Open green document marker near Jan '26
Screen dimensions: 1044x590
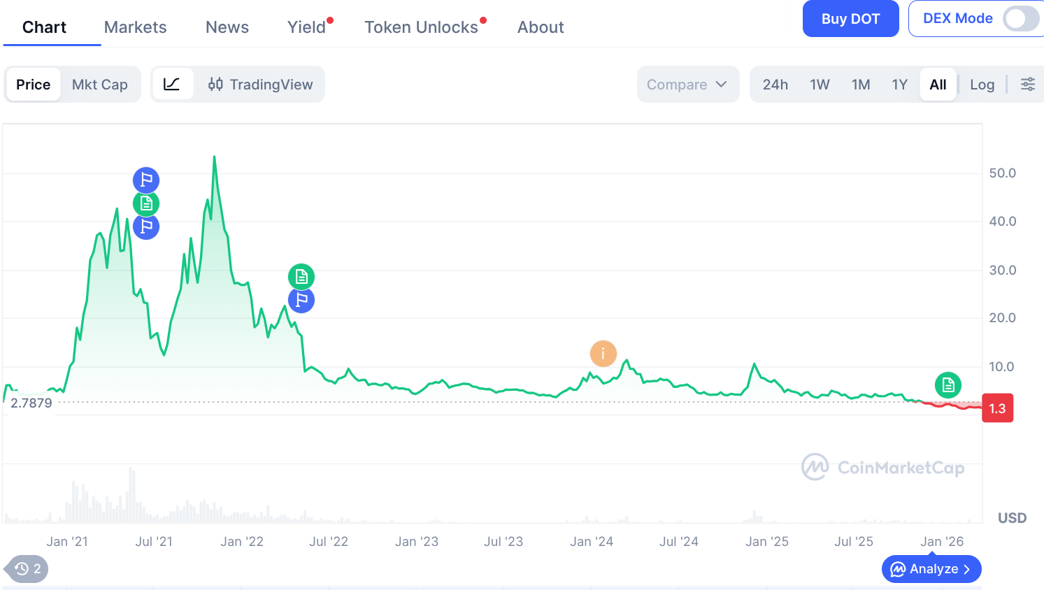(948, 385)
